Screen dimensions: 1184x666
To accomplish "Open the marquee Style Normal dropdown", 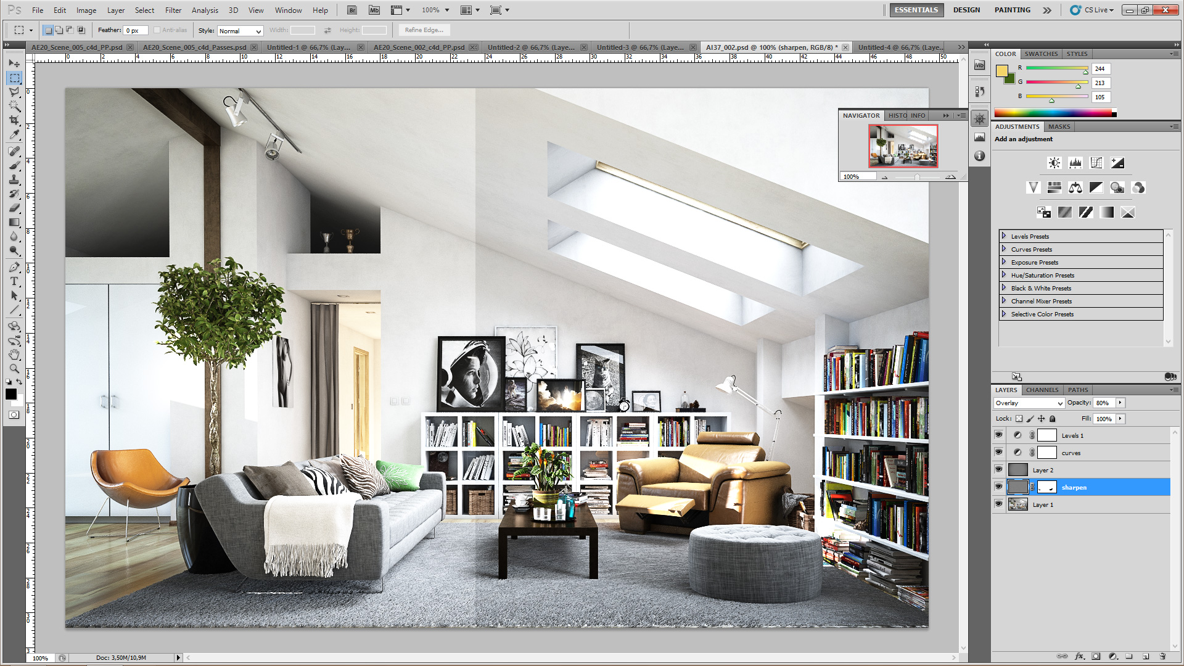I will click(x=240, y=31).
